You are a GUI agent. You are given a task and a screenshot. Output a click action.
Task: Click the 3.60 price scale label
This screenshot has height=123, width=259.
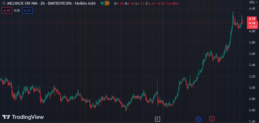252,54
